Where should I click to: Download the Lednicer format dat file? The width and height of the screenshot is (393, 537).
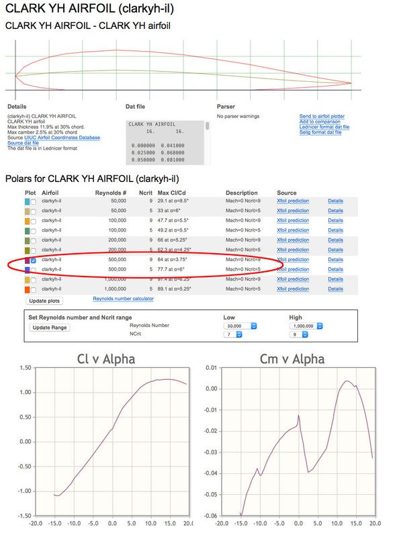click(x=324, y=127)
